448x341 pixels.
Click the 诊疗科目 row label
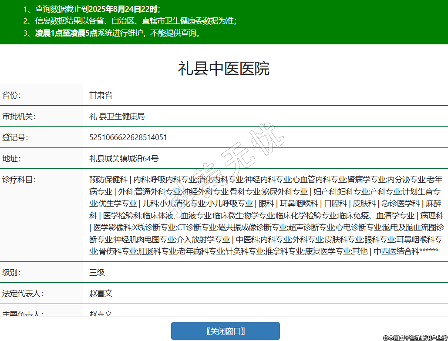19,179
